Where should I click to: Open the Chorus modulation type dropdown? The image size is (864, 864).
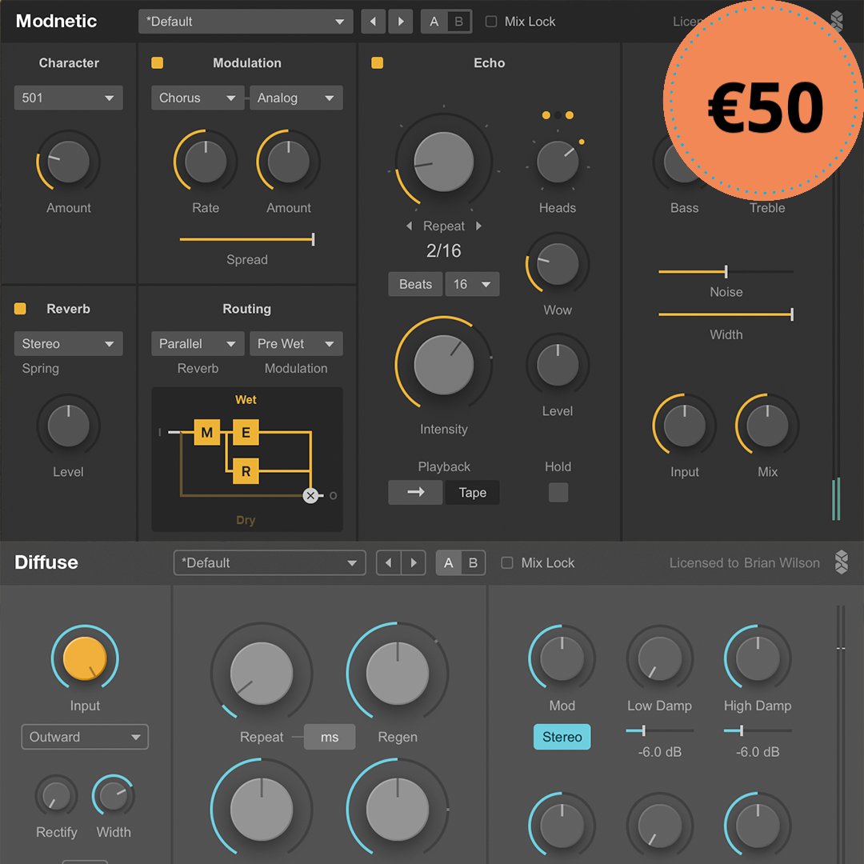pos(198,98)
